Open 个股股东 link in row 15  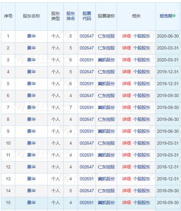click(142, 203)
